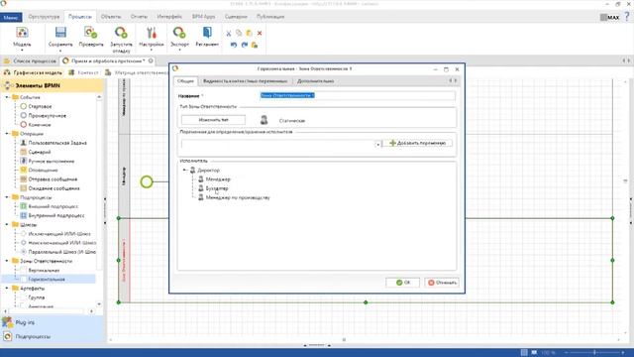Open the Отчеты ribbon tab
Screen dimensions: 634x357
(139, 17)
